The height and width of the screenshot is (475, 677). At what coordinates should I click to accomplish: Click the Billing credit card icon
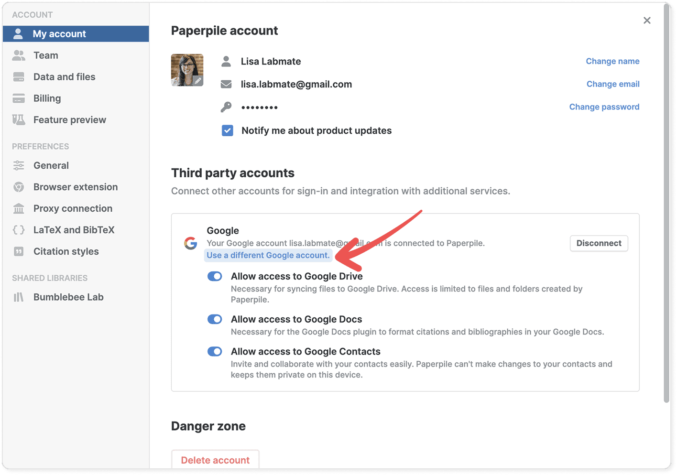pyautogui.click(x=19, y=98)
